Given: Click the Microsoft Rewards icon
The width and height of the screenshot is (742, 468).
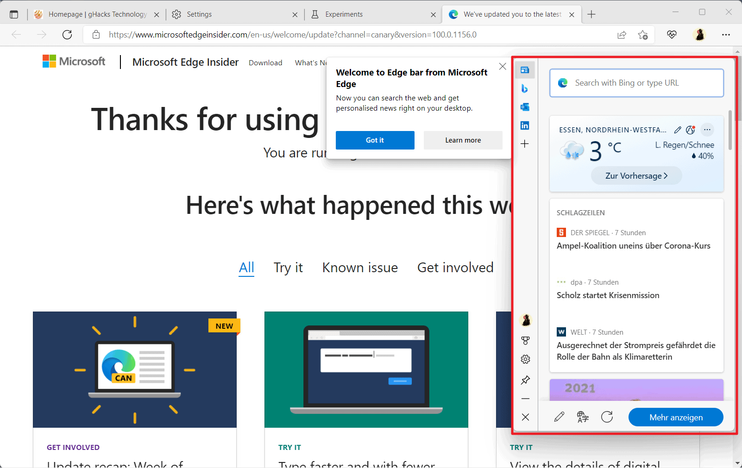Looking at the screenshot, I should [x=525, y=340].
